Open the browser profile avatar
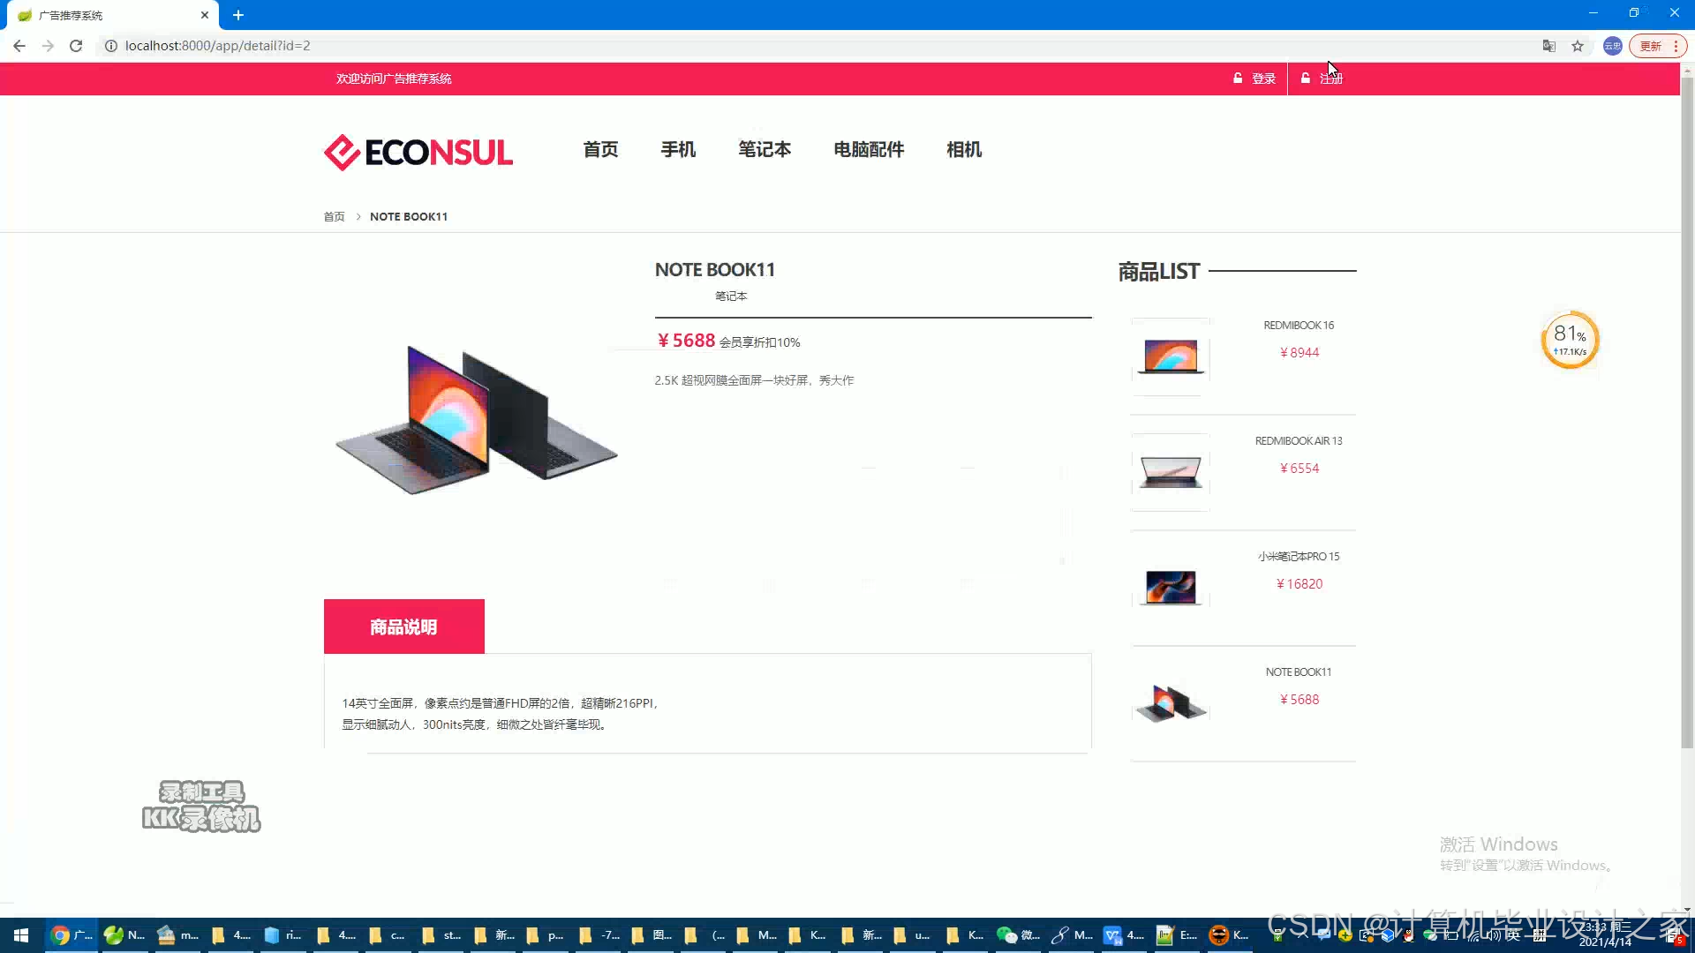This screenshot has height=953, width=1695. 1612,46
